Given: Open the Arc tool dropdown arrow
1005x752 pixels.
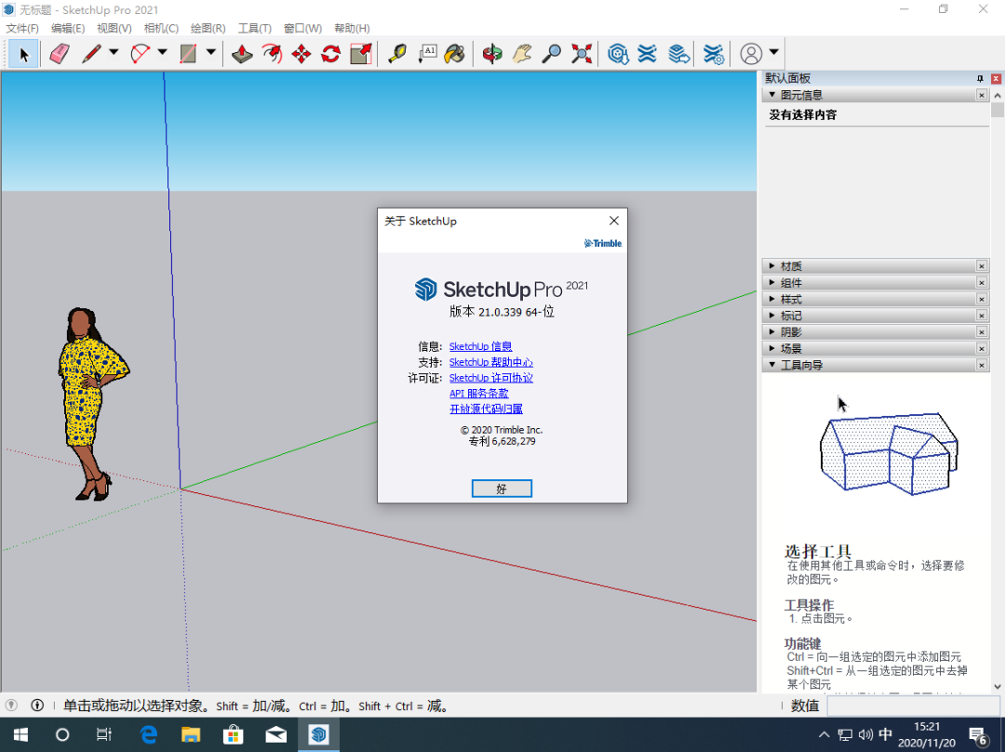Looking at the screenshot, I should point(162,52).
